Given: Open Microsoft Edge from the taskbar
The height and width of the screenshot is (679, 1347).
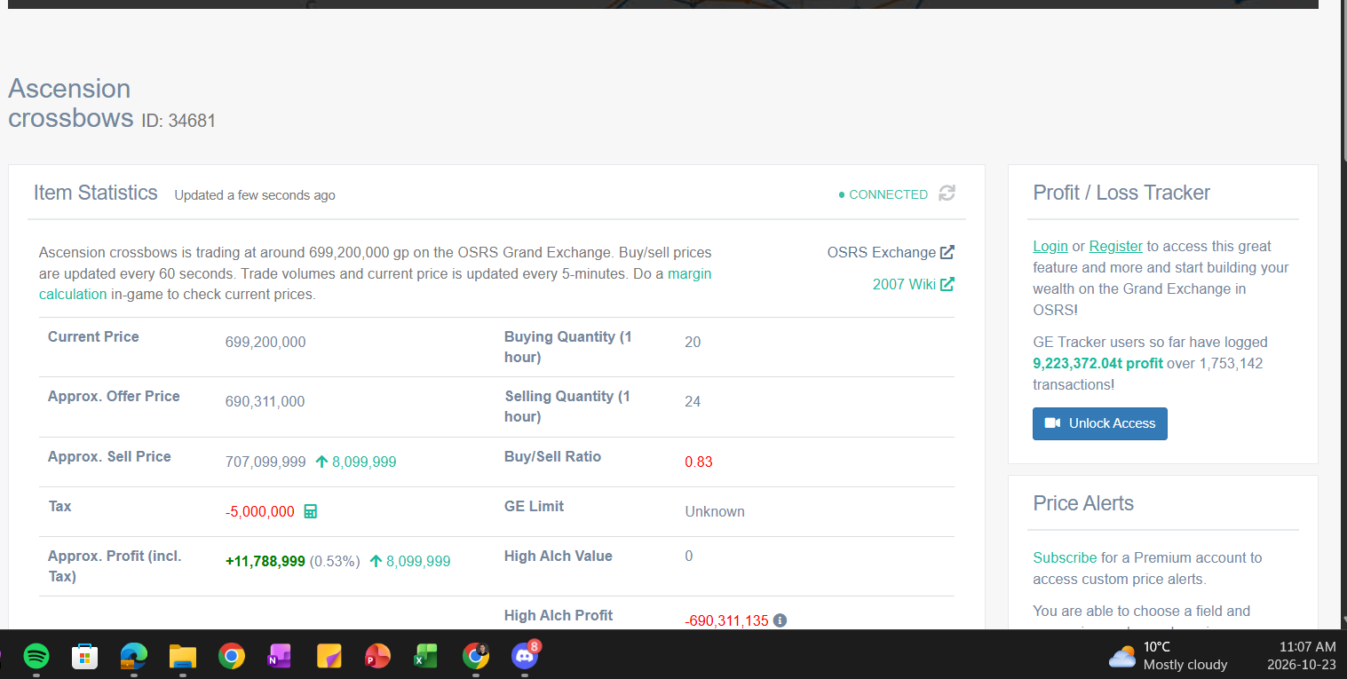Looking at the screenshot, I should click(x=134, y=656).
